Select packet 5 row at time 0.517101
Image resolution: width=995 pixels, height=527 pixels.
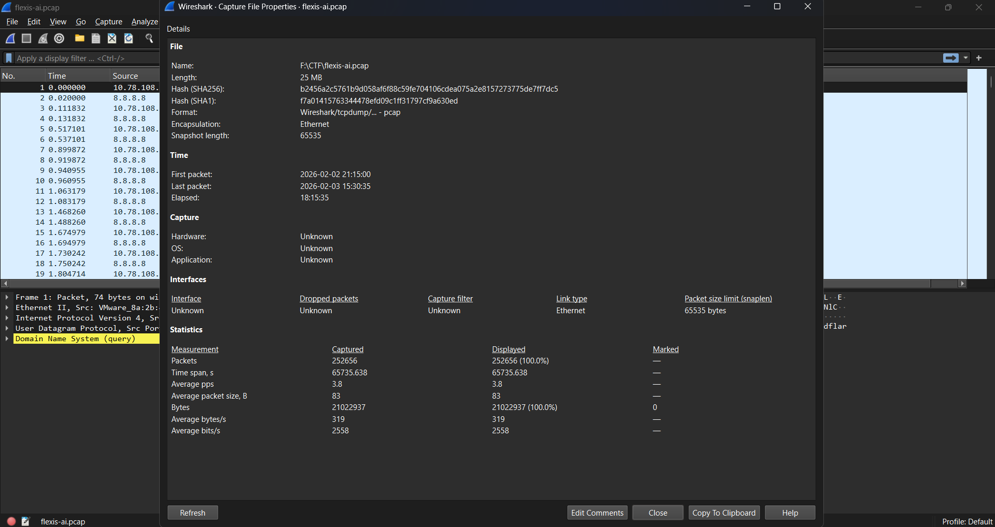(x=80, y=129)
